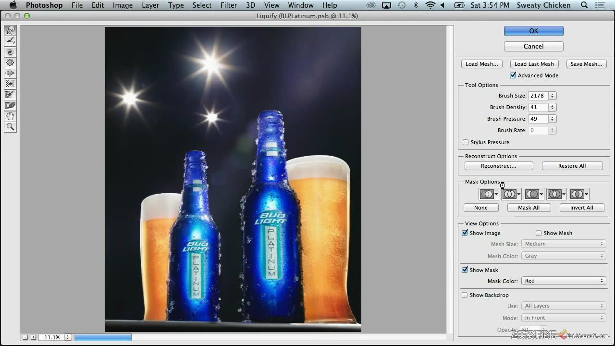The height and width of the screenshot is (346, 615).
Task: Open the Apple menu
Action: click(13, 5)
